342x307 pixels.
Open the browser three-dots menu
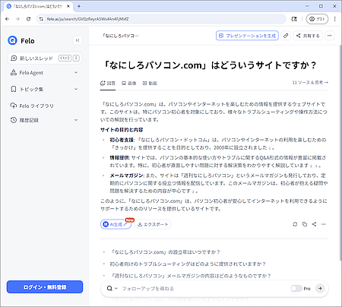click(334, 19)
